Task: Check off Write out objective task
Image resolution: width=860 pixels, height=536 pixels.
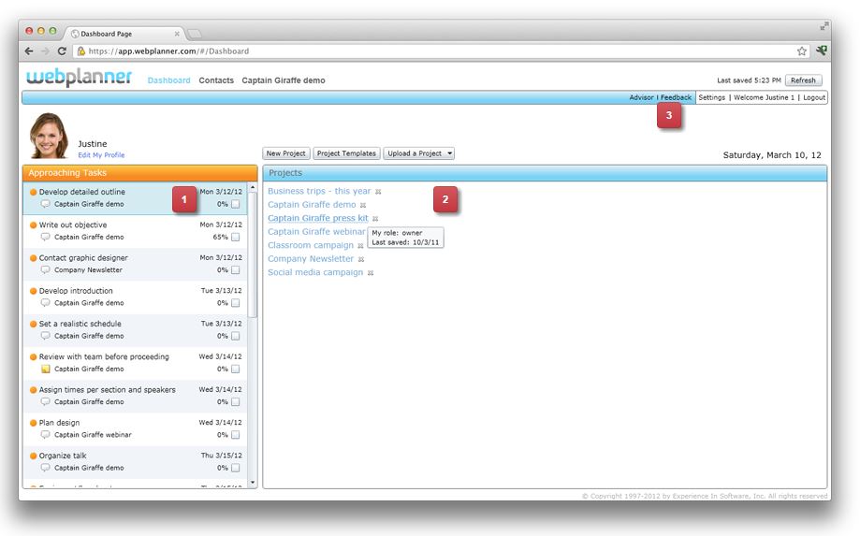Action: coord(235,238)
